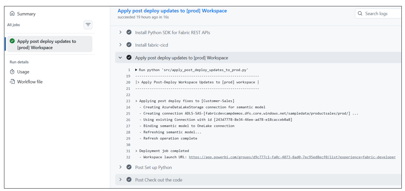This screenshot has height=191, width=405.
Task: Focus the Search logs field
Action: pyautogui.click(x=379, y=14)
